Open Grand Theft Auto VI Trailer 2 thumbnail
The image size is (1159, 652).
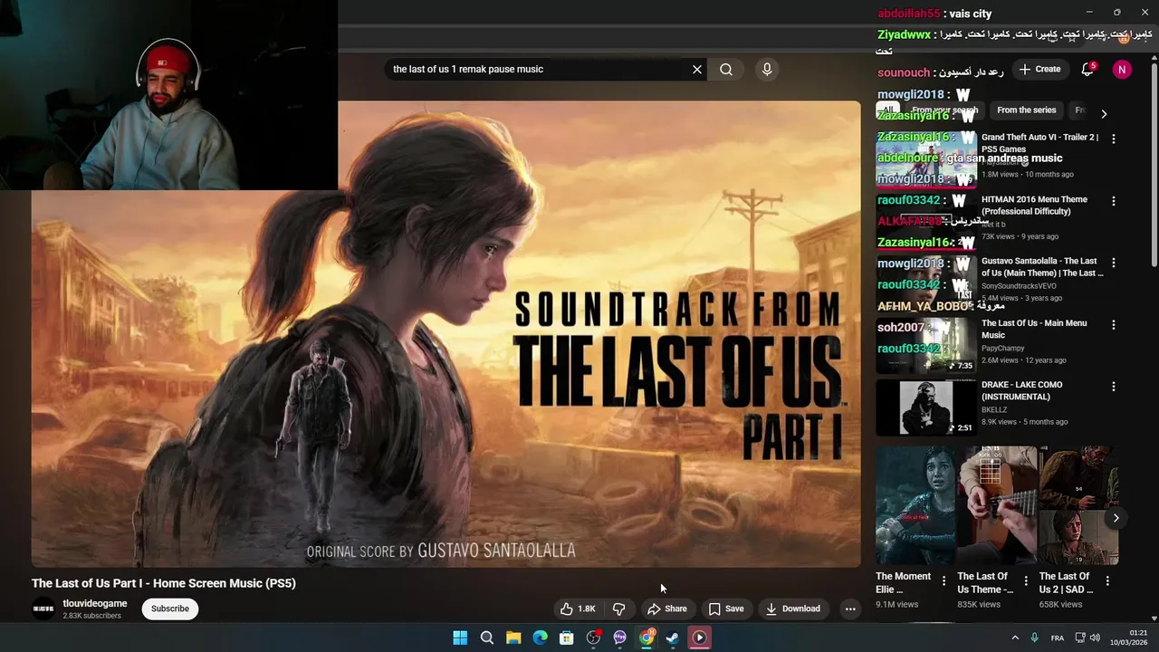point(926,158)
